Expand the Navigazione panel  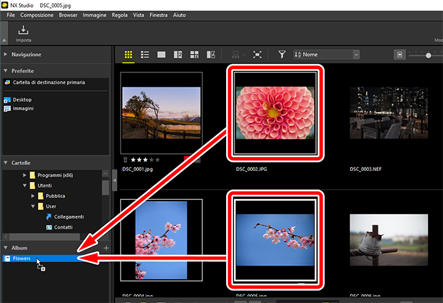coord(5,55)
